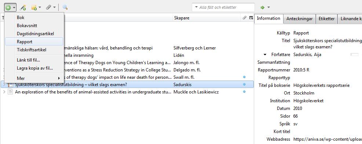Expand the Sjuksköterskors specialistutbildning row
This screenshot has height=144, width=362.
click(x=4, y=85)
